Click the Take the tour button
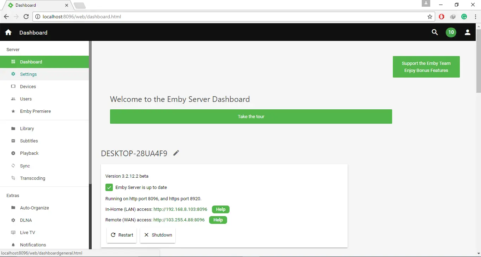Screen dimensions: 481x257 point(251,116)
